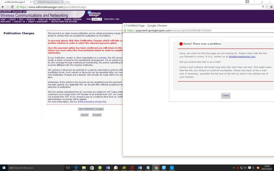Close the Editorial Manager tab

pos(31,2)
